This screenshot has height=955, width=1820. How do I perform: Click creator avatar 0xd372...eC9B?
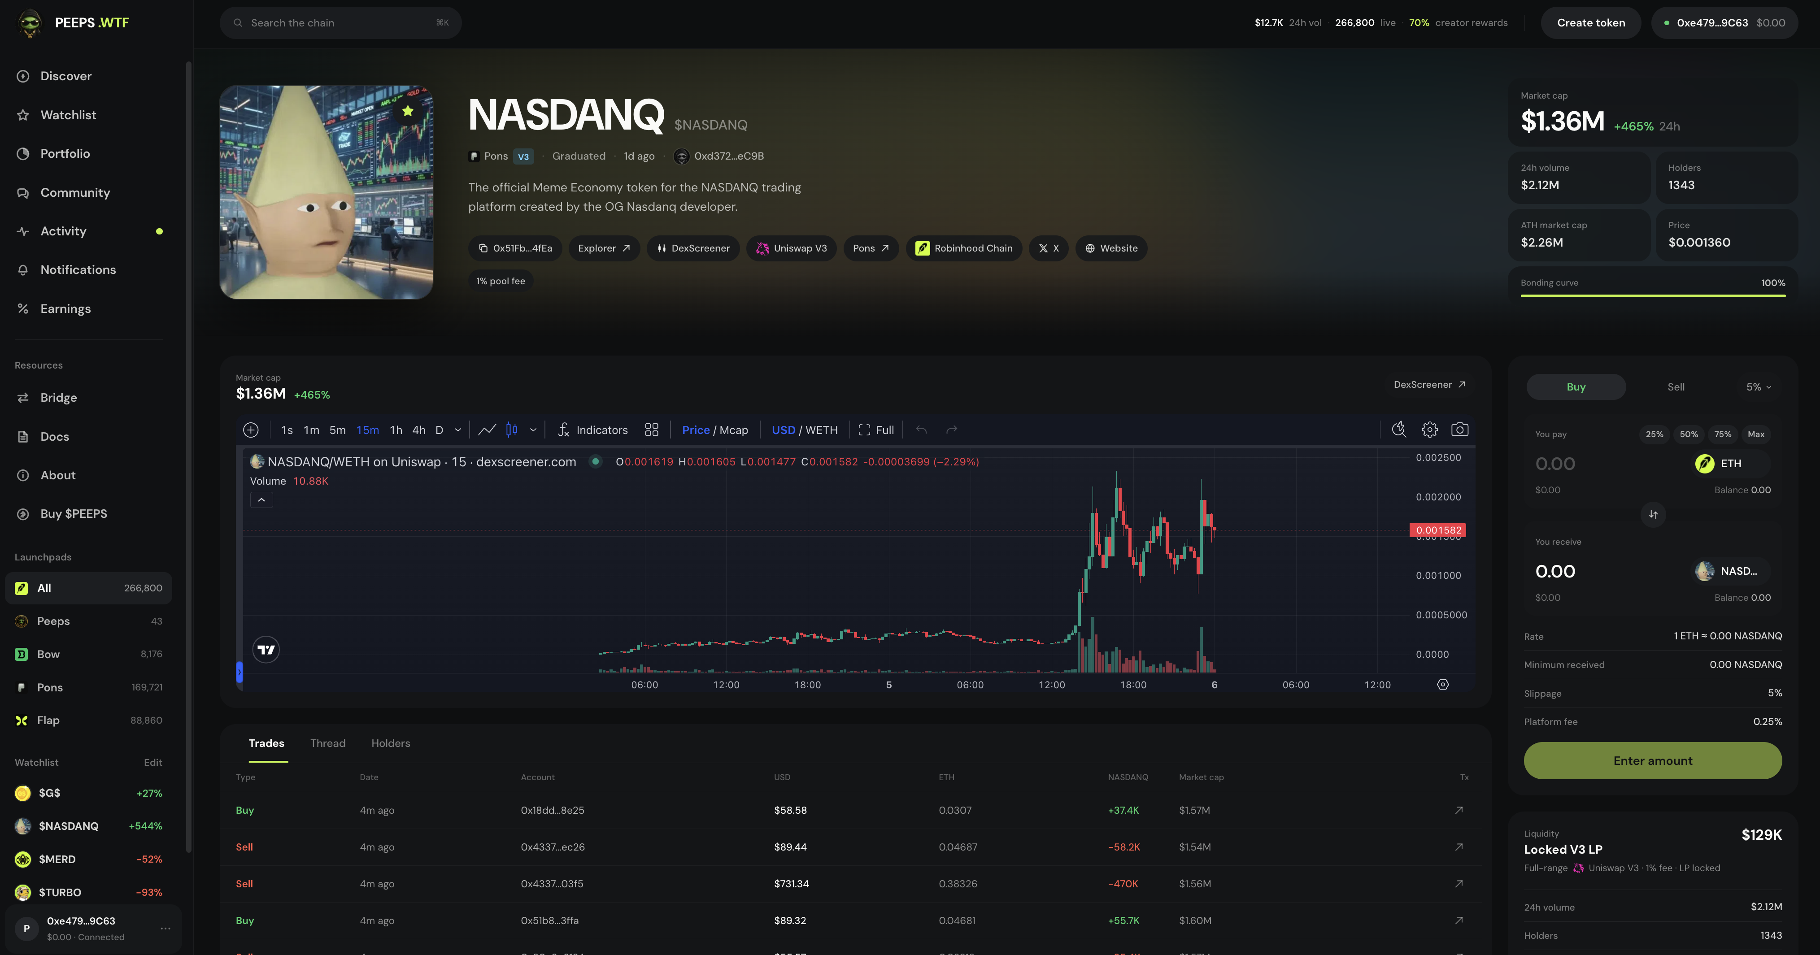click(x=681, y=156)
